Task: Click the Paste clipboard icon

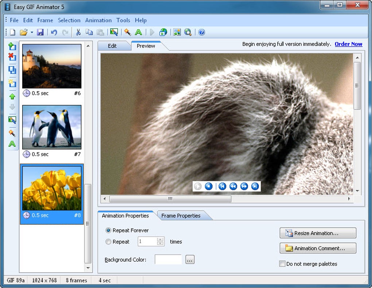Action: tap(100, 32)
